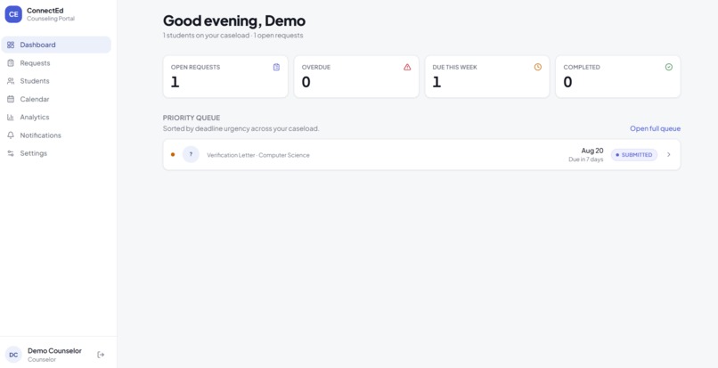The image size is (718, 368).
Task: Click the Demo Counselor name
Action: point(54,350)
